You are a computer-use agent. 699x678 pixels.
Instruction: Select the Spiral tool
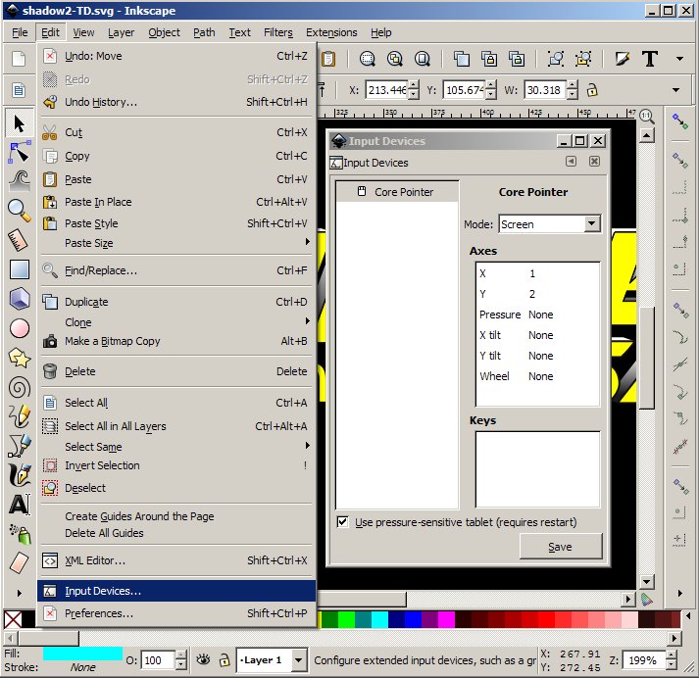pos(19,387)
